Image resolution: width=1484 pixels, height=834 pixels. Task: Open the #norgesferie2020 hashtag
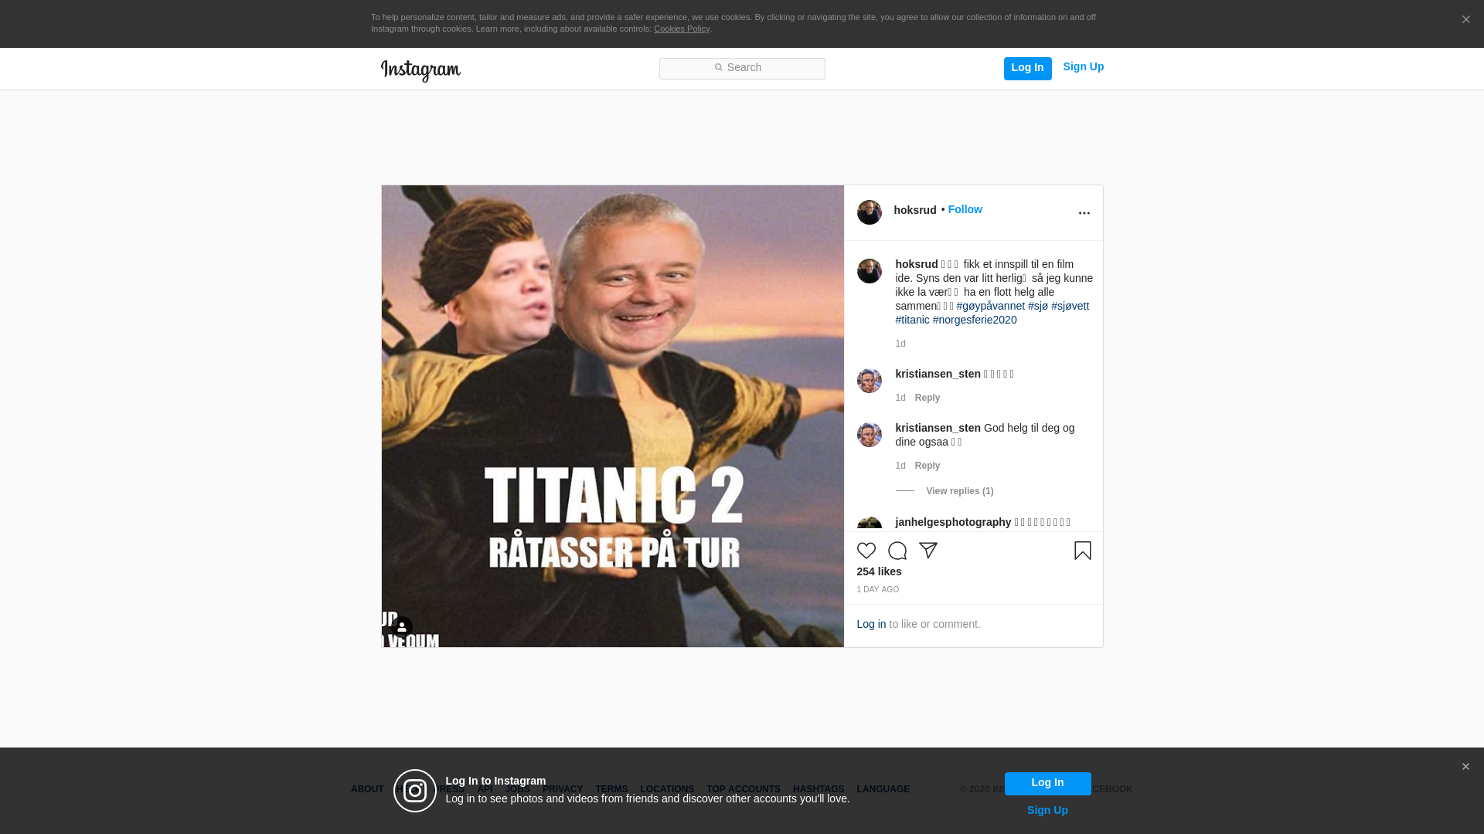(975, 320)
